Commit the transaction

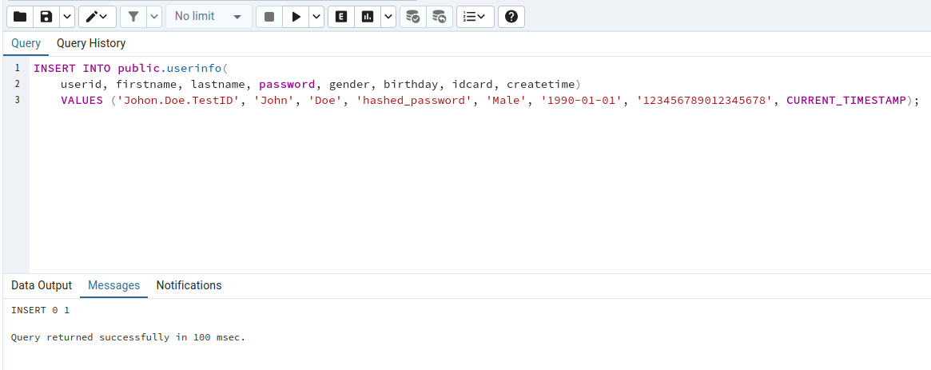click(412, 17)
